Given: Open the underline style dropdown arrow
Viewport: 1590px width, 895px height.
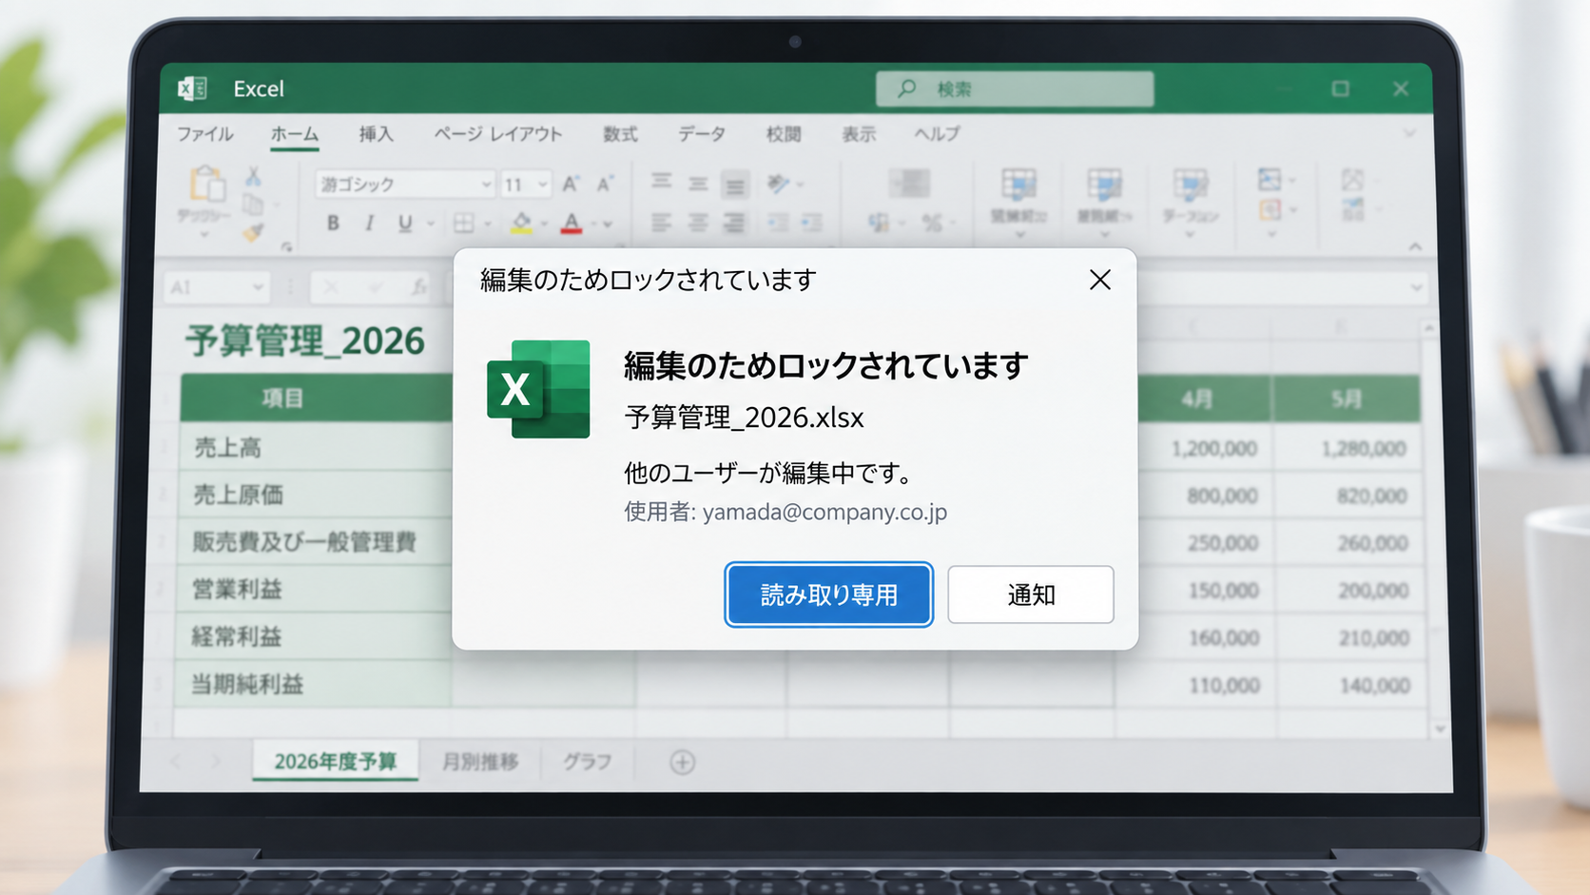Looking at the screenshot, I should (431, 224).
